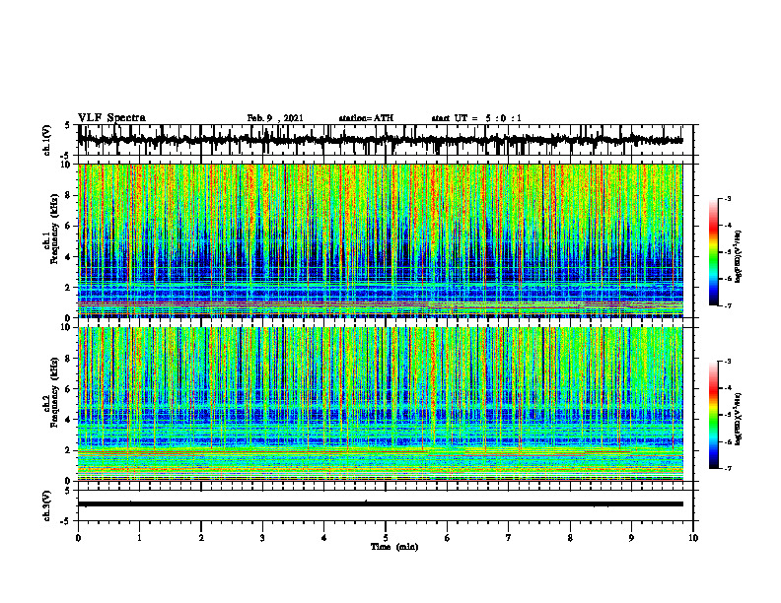
Task: Click the -7 label on ch.2 colorbar
Action: click(x=728, y=468)
